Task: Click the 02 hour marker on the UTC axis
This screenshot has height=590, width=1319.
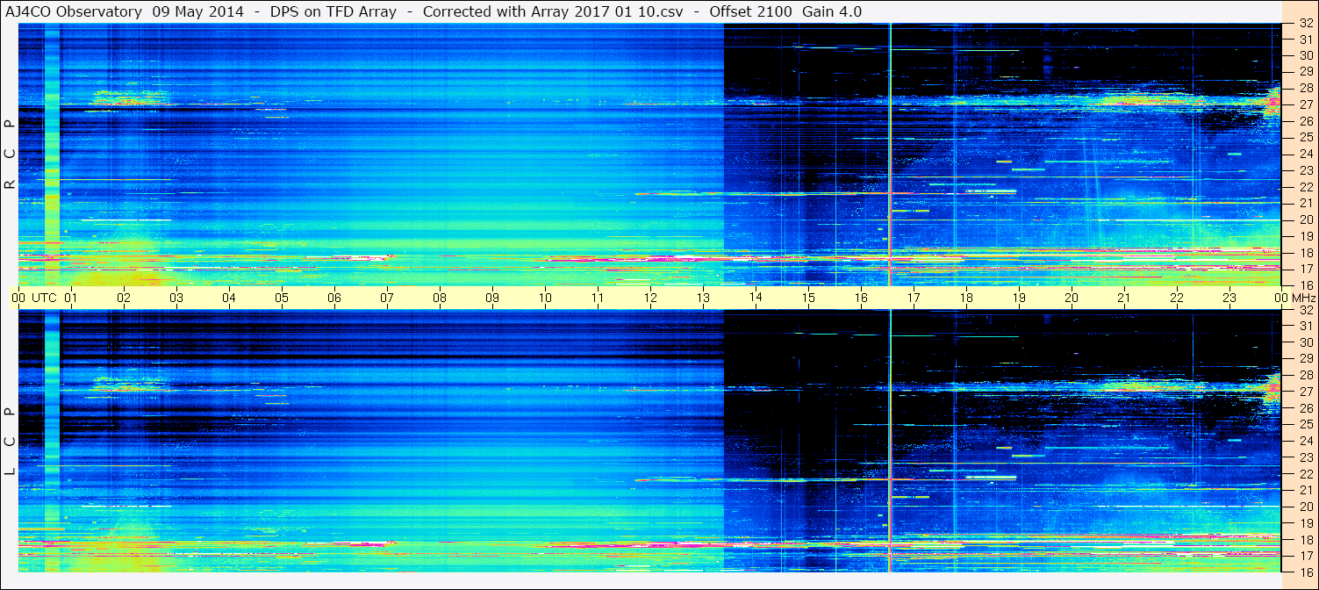Action: point(124,298)
